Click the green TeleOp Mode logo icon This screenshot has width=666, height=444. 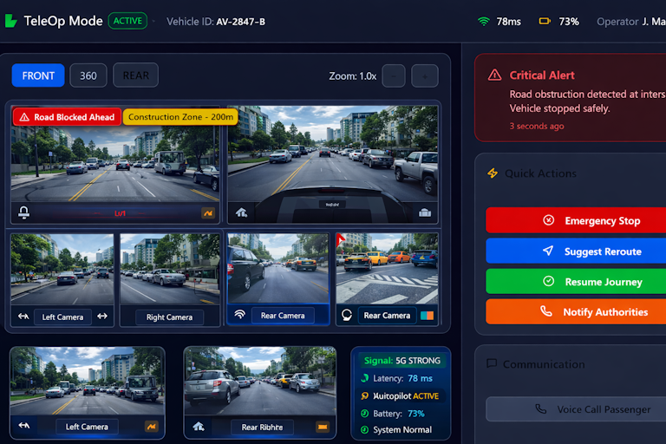tap(11, 21)
